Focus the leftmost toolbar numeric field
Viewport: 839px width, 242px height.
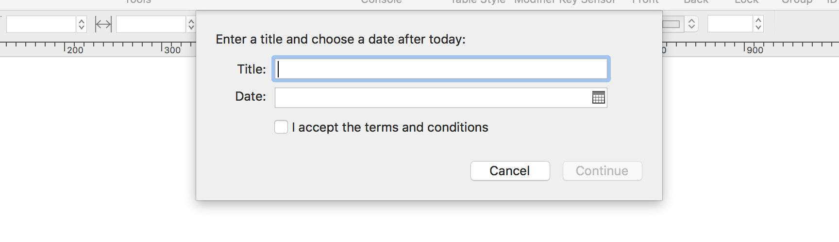pyautogui.click(x=41, y=24)
